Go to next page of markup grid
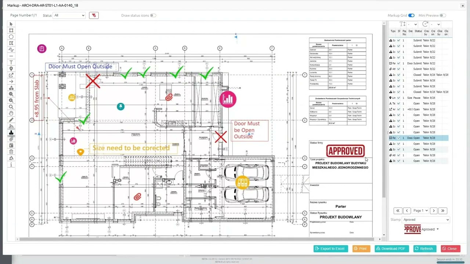 434,211
